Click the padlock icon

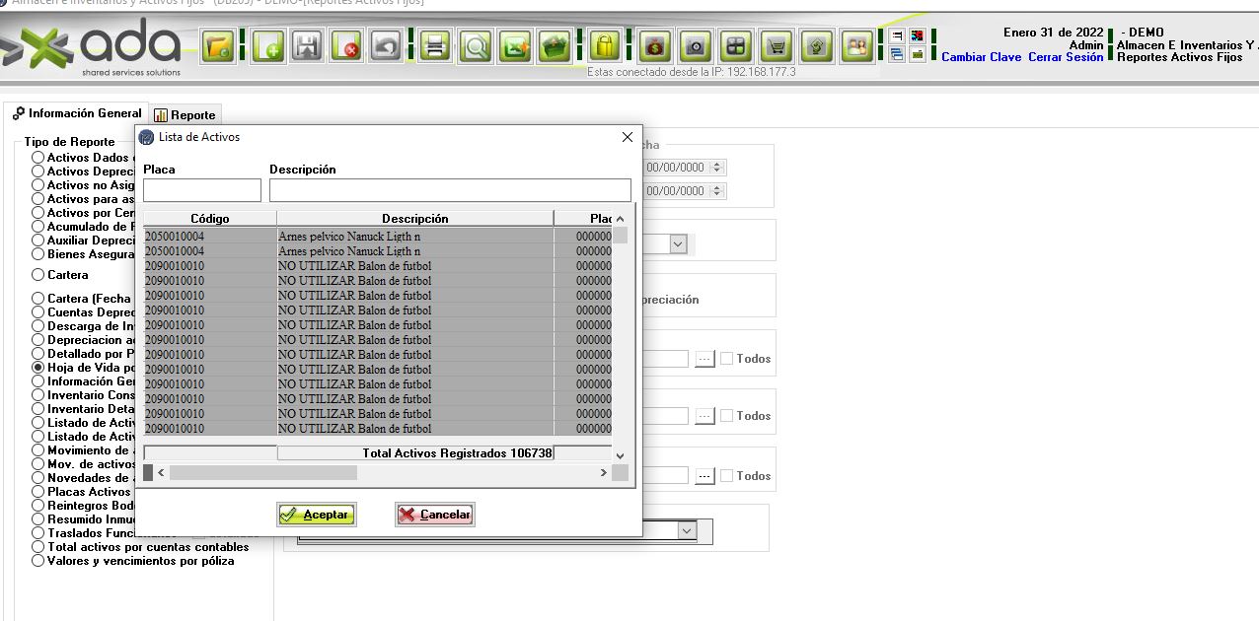click(x=604, y=46)
